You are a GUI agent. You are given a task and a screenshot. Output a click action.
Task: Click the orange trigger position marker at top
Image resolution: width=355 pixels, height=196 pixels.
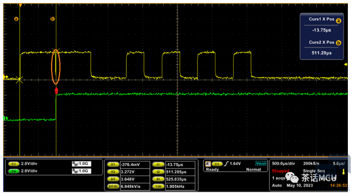click(x=20, y=5)
